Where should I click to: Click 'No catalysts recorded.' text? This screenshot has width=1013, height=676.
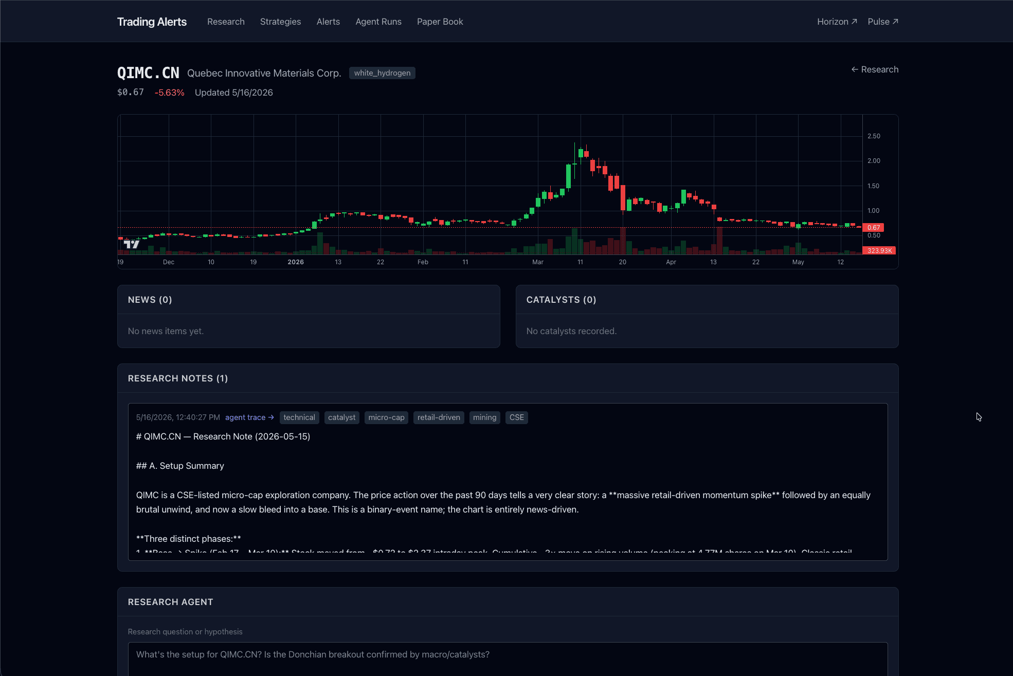(x=571, y=331)
